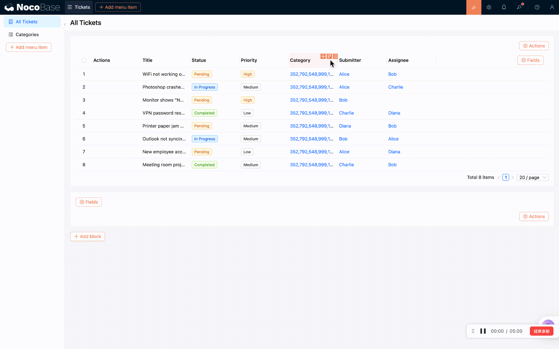Open Charlie assignee link in row 2
The image size is (559, 349).
395,87
